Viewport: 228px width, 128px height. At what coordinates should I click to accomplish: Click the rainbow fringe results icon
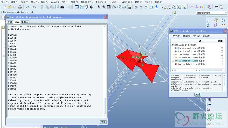201,7
